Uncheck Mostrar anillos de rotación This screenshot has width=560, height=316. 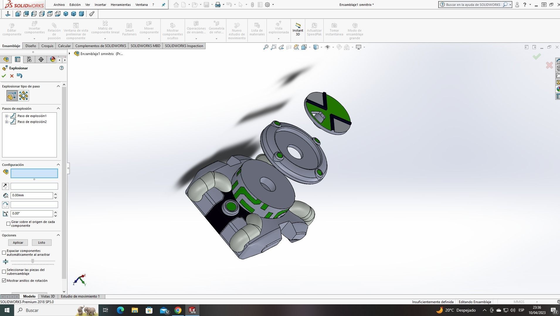click(4, 281)
